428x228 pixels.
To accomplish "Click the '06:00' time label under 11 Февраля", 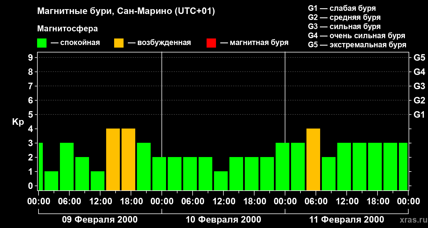I will coord(316,201).
